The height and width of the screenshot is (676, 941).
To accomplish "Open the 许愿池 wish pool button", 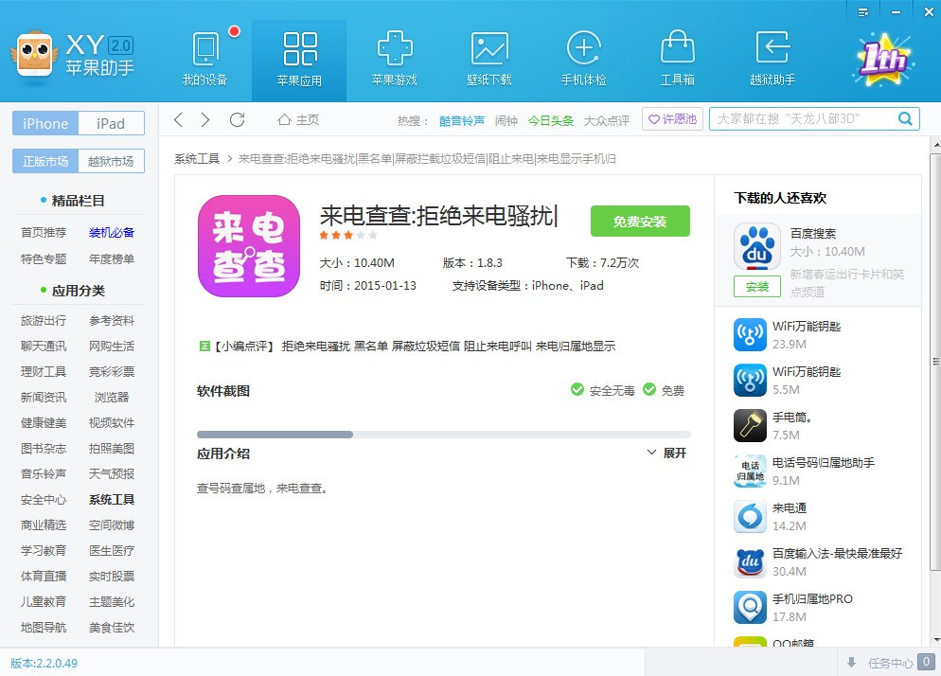I will click(673, 119).
